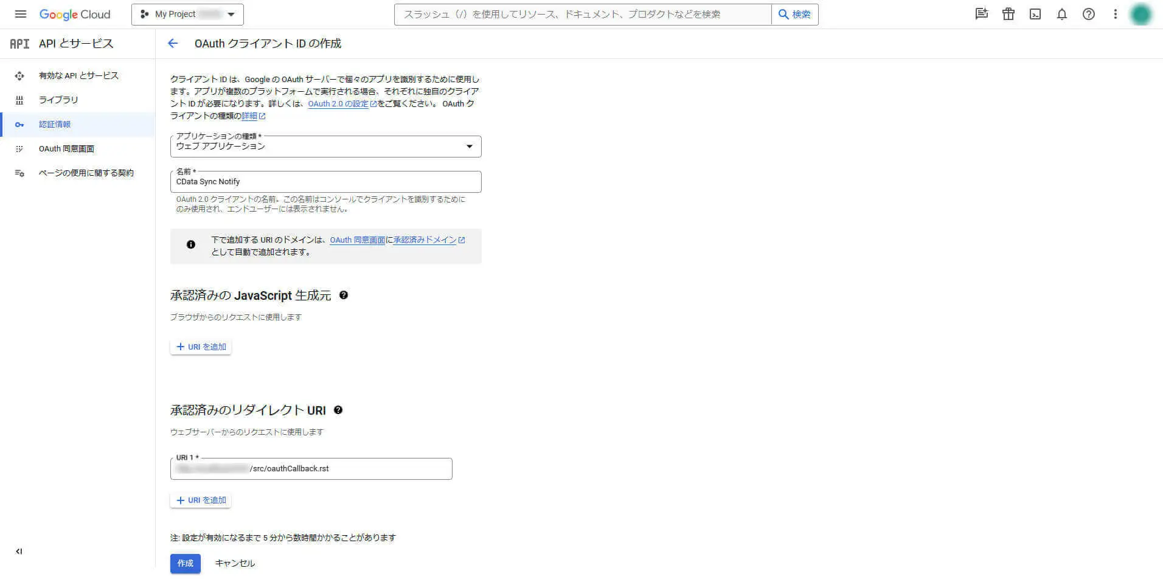Click the 設定が有効になるまで note text
Screen dimensions: 1163x588
(283, 538)
